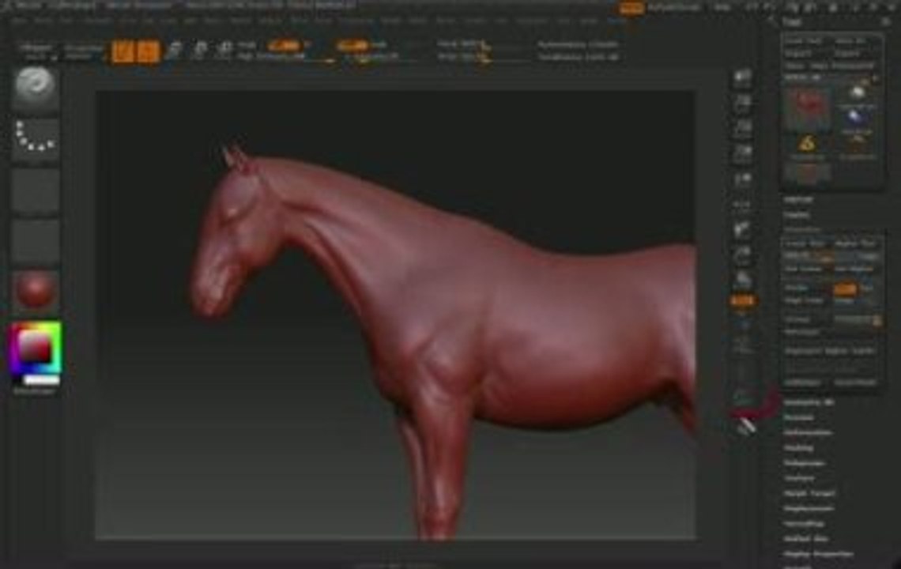Click Del Higher subdivision button
The image size is (901, 569).
[854, 269]
